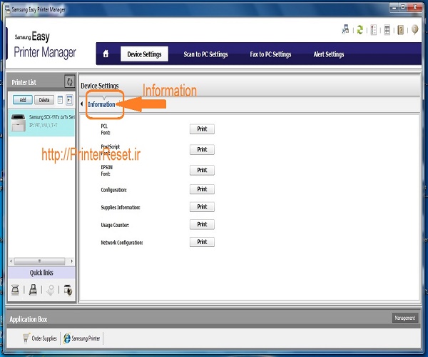
Task: Refresh the Printer List
Action: (70, 81)
